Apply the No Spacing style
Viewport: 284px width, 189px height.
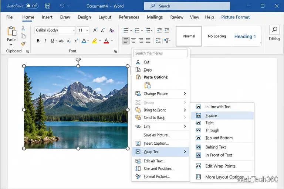click(217, 36)
